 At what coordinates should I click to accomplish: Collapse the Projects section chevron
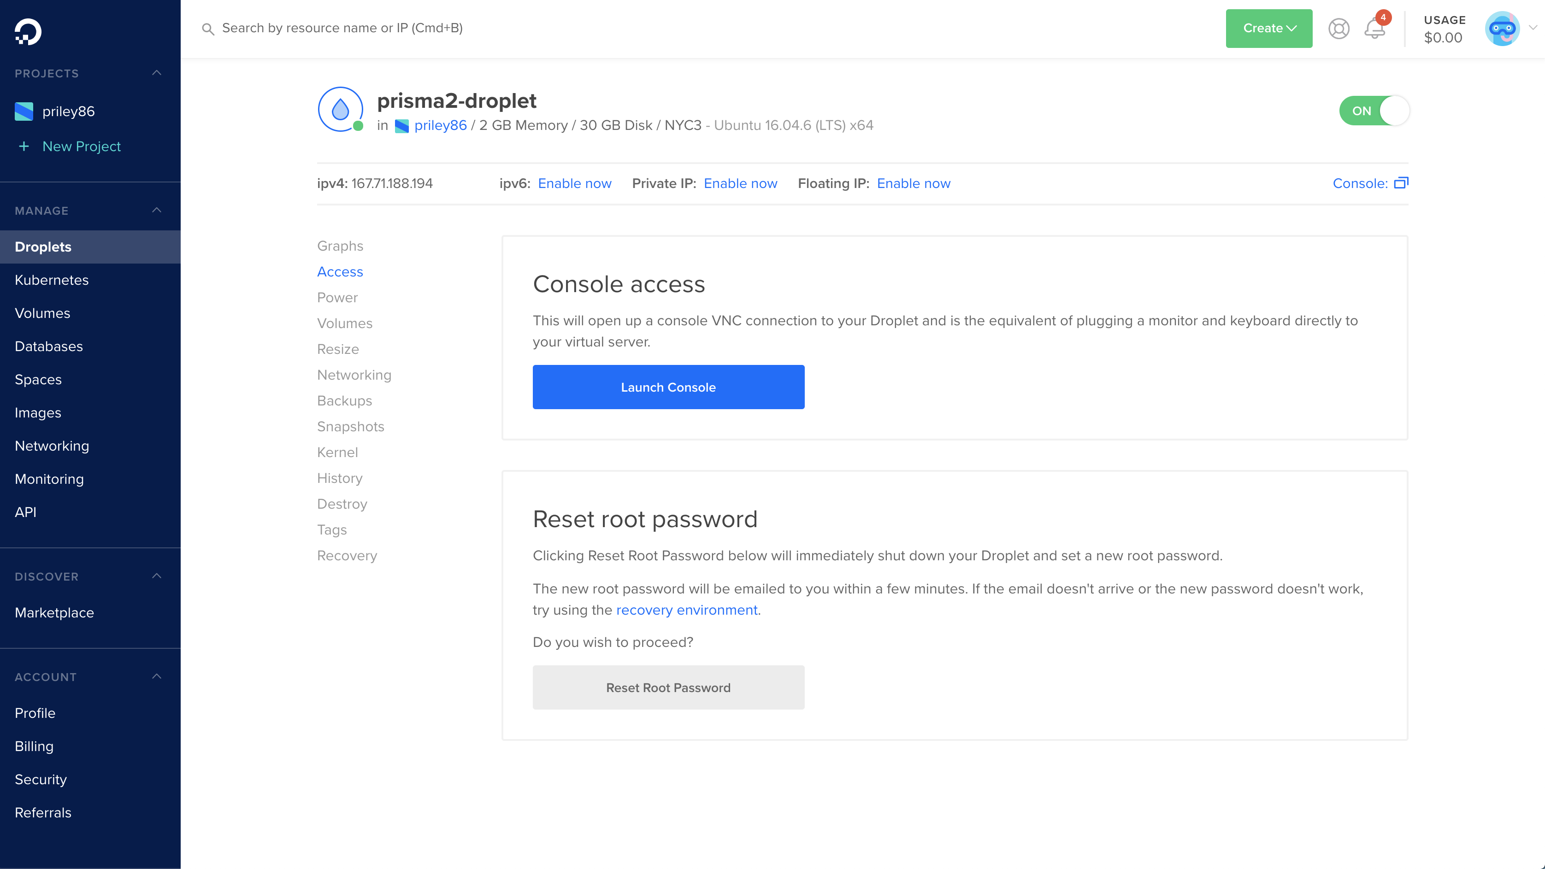coord(157,73)
